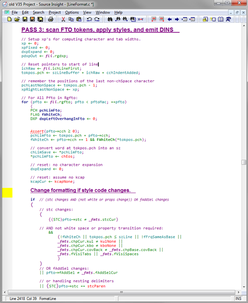The height and width of the screenshot is (303, 248).
Task: Search with the first binoculars icon
Action: pyautogui.click(x=110, y=19)
